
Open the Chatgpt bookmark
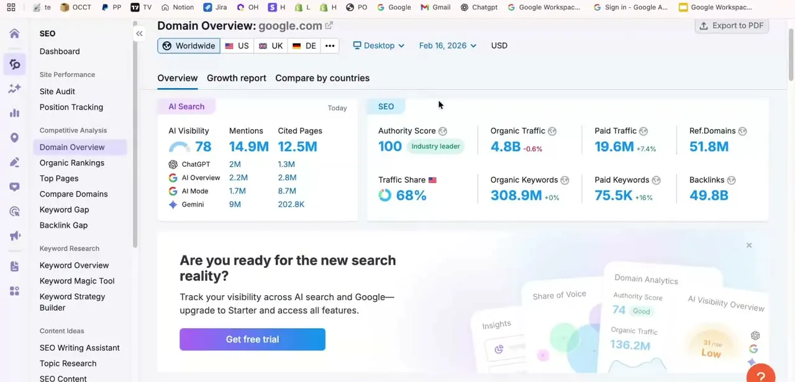tap(479, 7)
